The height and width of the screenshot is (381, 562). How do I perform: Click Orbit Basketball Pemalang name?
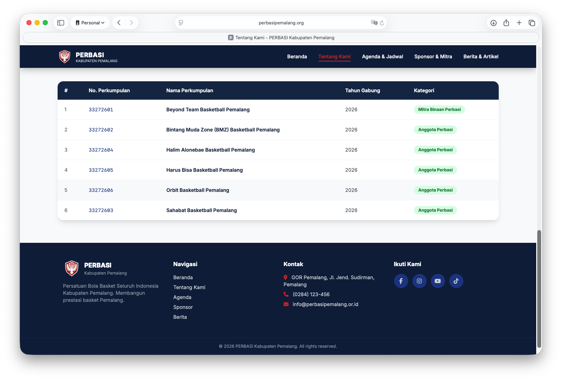tap(198, 190)
